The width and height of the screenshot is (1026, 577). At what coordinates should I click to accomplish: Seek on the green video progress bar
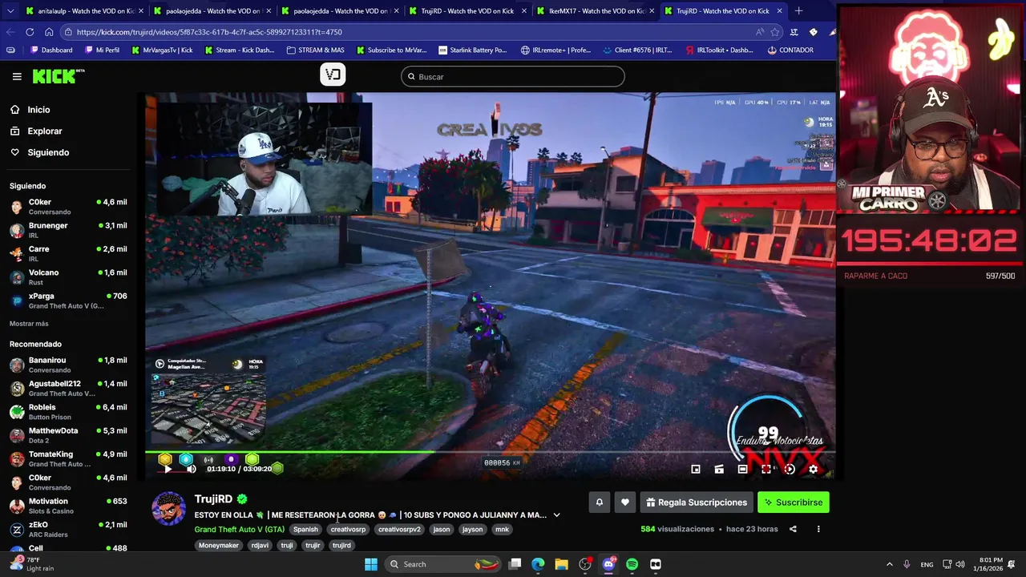coord(490,453)
